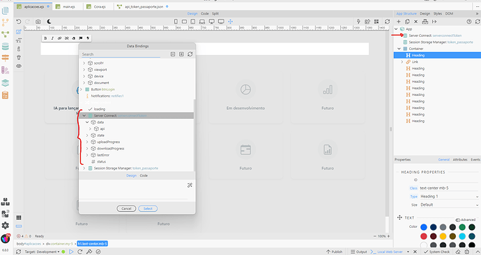Viewport: 481px width, 255px height.
Task: Open the Database Manager sidebar icon
Action: 5,46
